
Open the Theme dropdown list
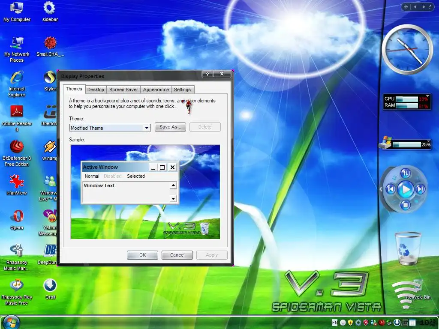[x=147, y=128]
